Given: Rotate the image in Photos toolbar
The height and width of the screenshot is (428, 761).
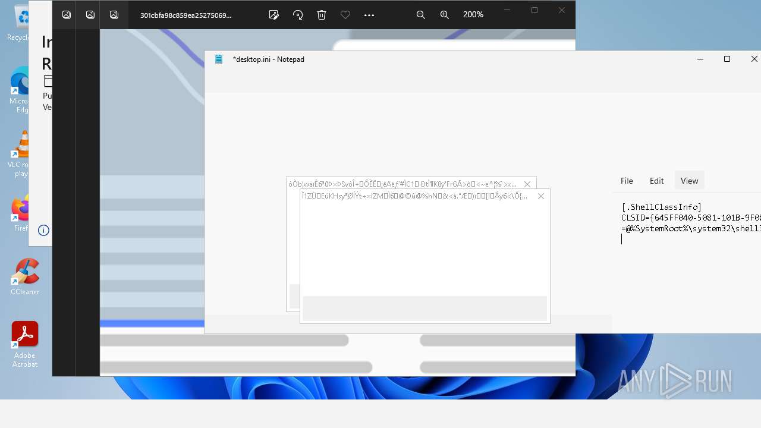Looking at the screenshot, I should coord(298,15).
